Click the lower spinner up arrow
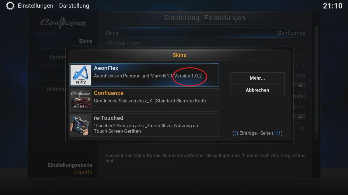 point(300,117)
